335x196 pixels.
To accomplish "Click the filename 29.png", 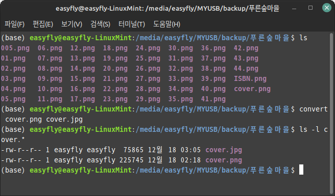I will [x=148, y=99].
